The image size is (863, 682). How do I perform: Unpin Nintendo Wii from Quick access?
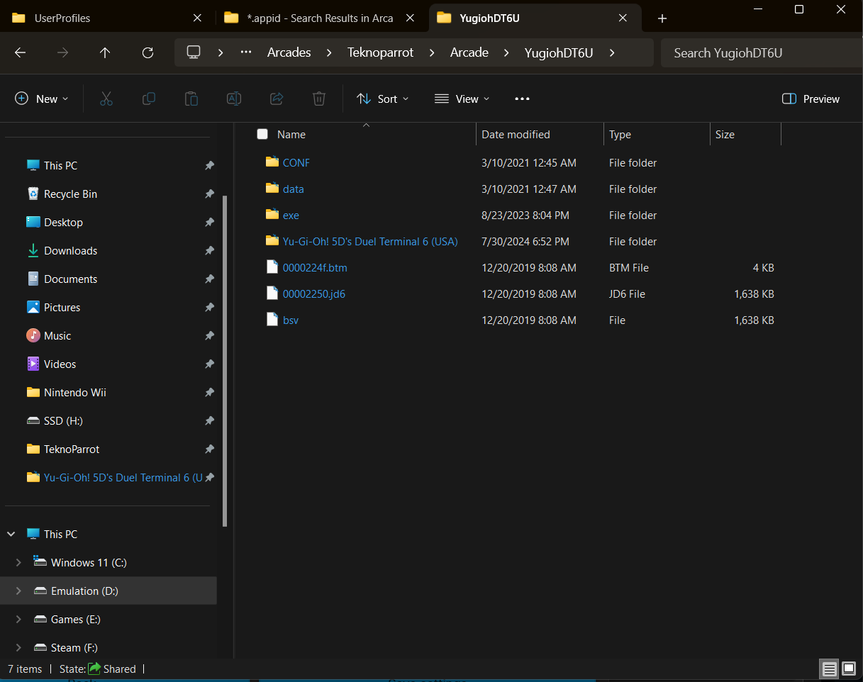pyautogui.click(x=209, y=392)
